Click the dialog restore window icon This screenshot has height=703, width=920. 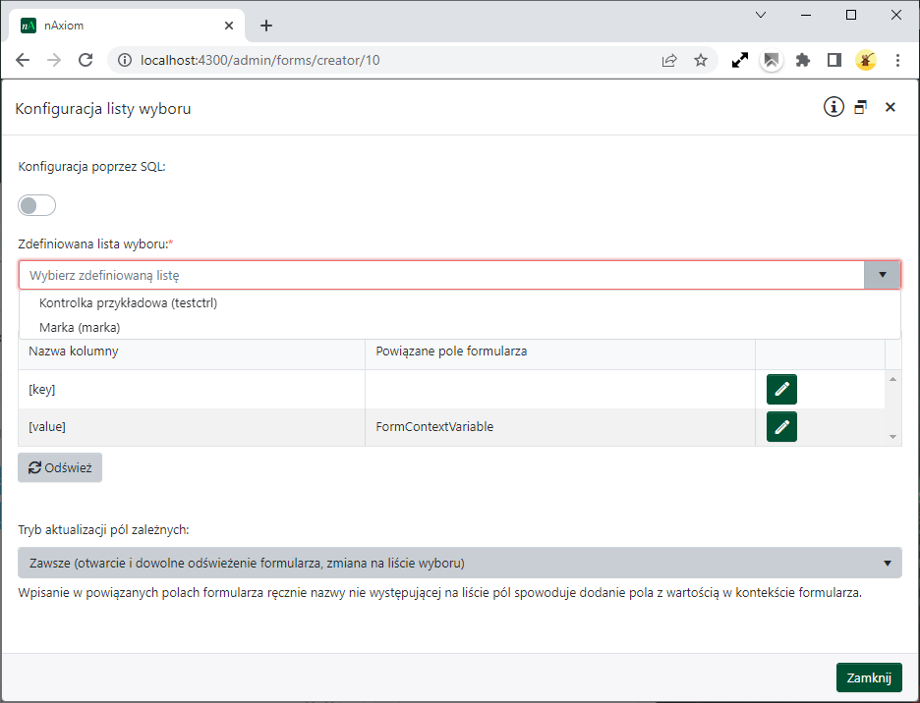pyautogui.click(x=861, y=108)
